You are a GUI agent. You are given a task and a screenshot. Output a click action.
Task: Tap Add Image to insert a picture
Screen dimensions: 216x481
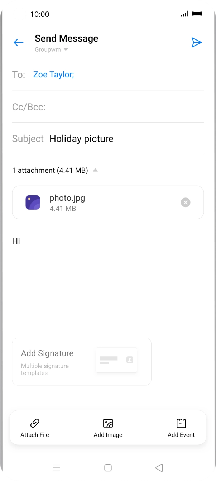click(108, 427)
